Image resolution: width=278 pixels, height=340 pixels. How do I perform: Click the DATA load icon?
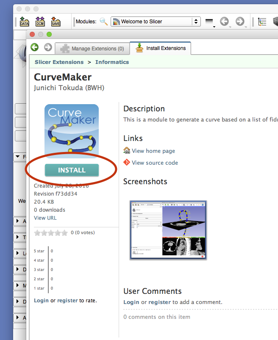point(24,21)
